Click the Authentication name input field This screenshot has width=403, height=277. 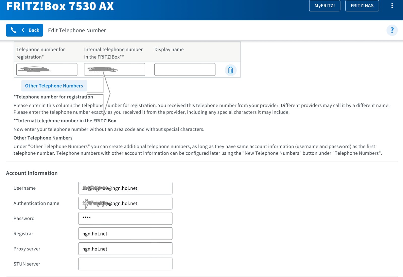[x=125, y=203]
